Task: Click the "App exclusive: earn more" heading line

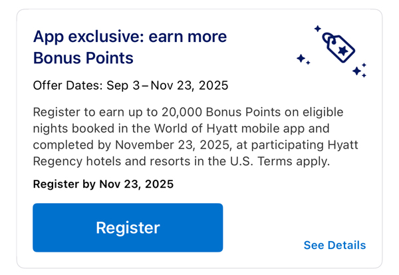Action: pyautogui.click(x=130, y=37)
